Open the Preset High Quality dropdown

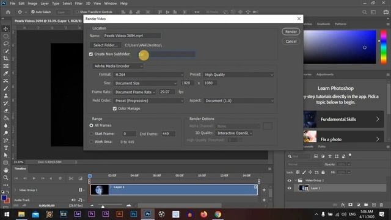[x=238, y=75]
